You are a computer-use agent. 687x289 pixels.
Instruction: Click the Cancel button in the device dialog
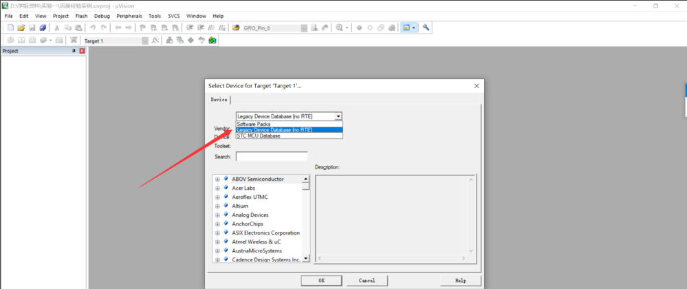(x=367, y=281)
